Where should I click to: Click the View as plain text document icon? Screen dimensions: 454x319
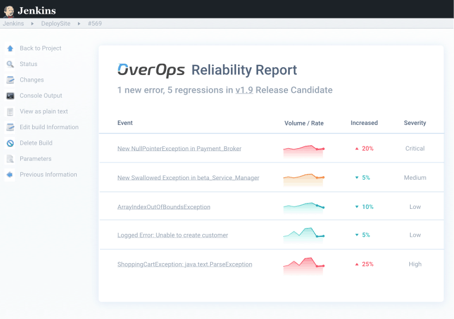click(x=10, y=112)
